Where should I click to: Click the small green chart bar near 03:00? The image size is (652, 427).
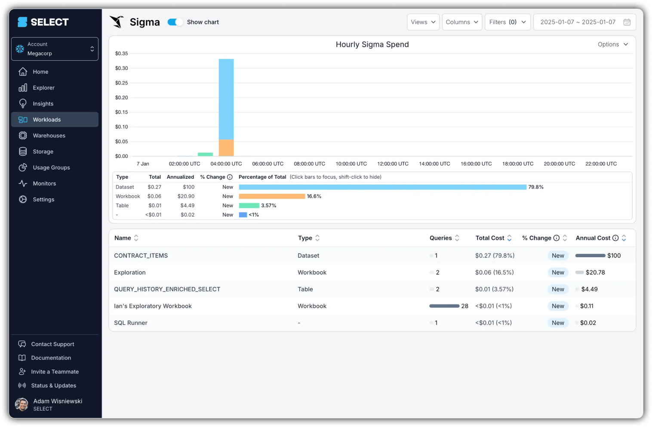coord(205,154)
